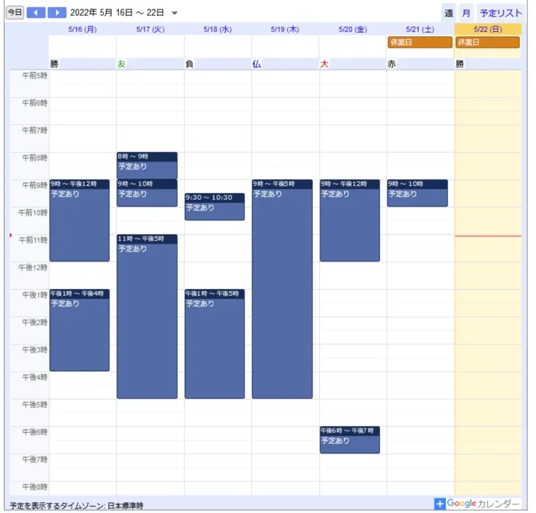Open the 休業日 event on 5/22
The width and height of the screenshot is (536, 513).
(487, 43)
